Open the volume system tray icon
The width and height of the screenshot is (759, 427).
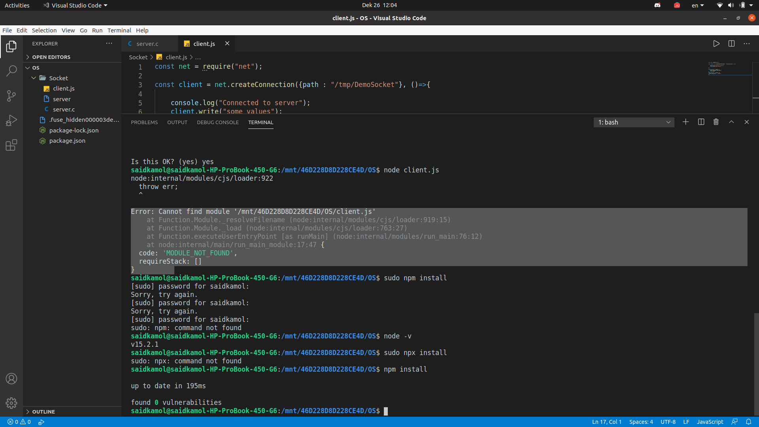point(731,5)
